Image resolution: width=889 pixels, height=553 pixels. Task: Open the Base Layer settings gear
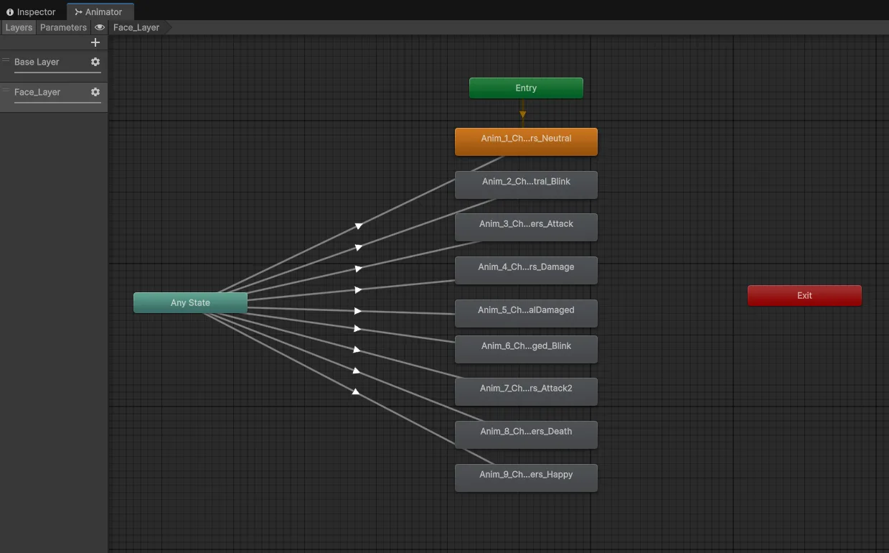[x=95, y=62]
